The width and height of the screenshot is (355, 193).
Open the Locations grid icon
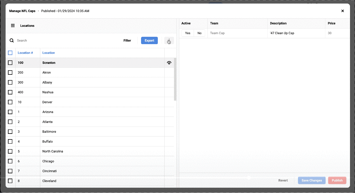[x=13, y=26]
